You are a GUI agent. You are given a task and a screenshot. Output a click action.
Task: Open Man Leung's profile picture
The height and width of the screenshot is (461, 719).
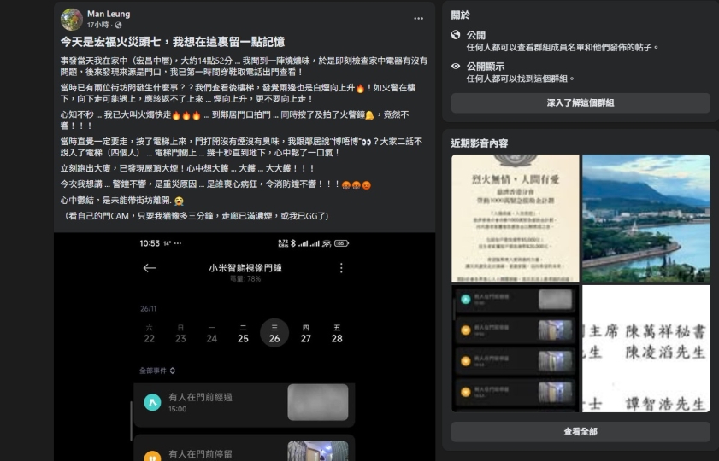tap(72, 19)
